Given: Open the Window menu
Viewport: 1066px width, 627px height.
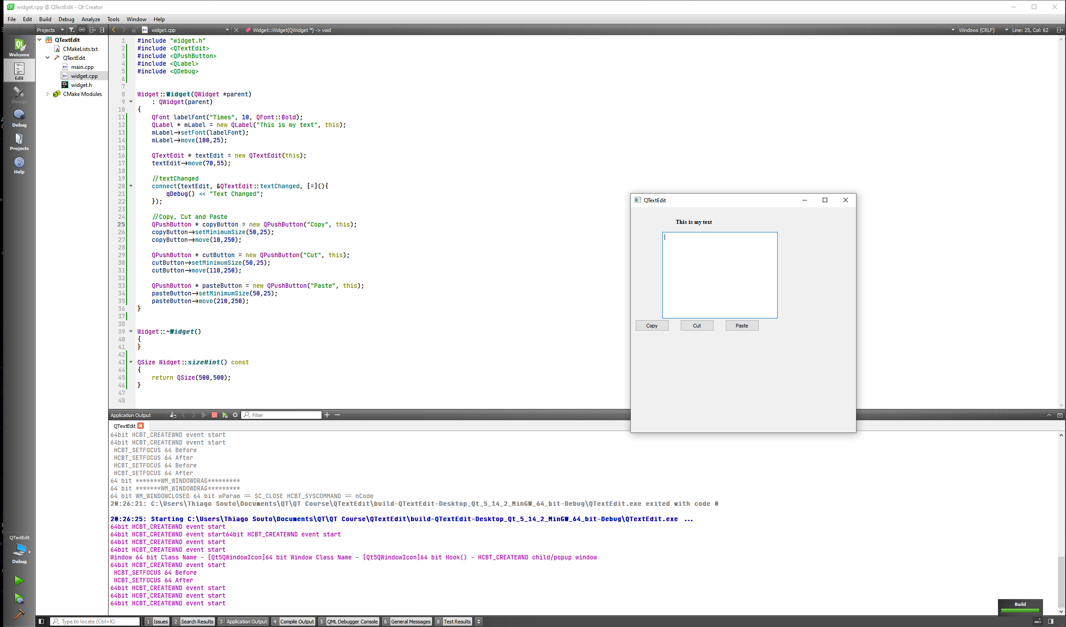Looking at the screenshot, I should point(136,19).
